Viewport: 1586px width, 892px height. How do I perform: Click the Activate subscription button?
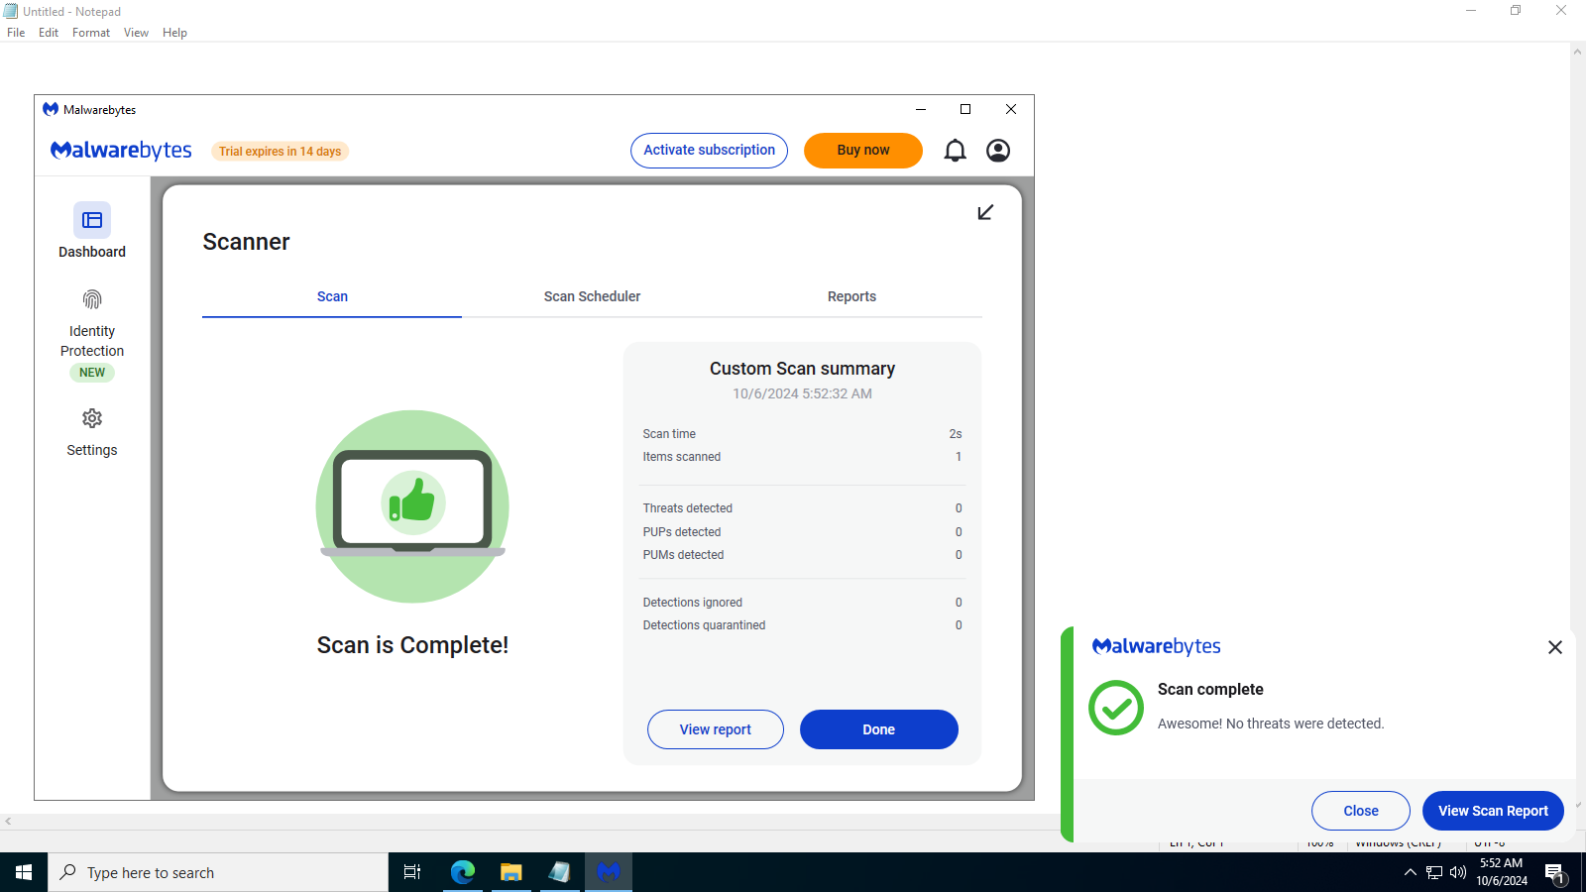point(709,151)
